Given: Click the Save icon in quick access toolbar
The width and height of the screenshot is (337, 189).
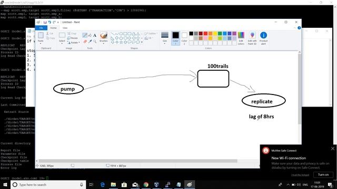Looking at the screenshot, I should (x=45, y=22).
